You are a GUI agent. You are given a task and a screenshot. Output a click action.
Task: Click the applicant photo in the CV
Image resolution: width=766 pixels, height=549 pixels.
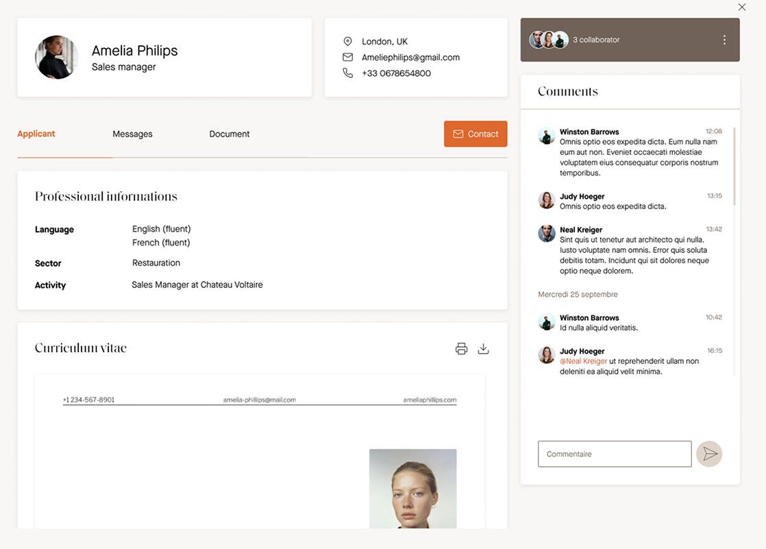click(412, 488)
